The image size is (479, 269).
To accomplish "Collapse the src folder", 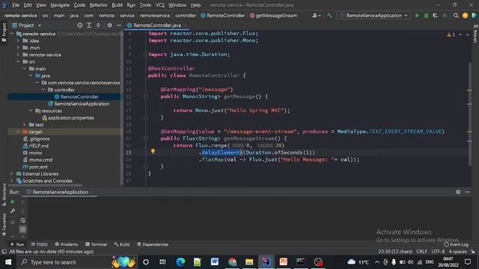I will (x=18, y=61).
